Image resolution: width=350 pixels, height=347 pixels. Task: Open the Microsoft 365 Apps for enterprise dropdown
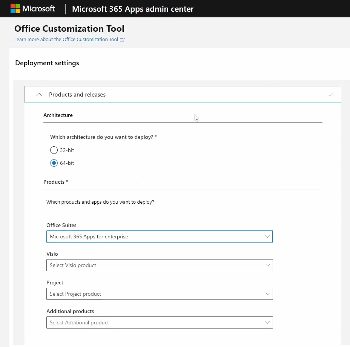(151, 236)
